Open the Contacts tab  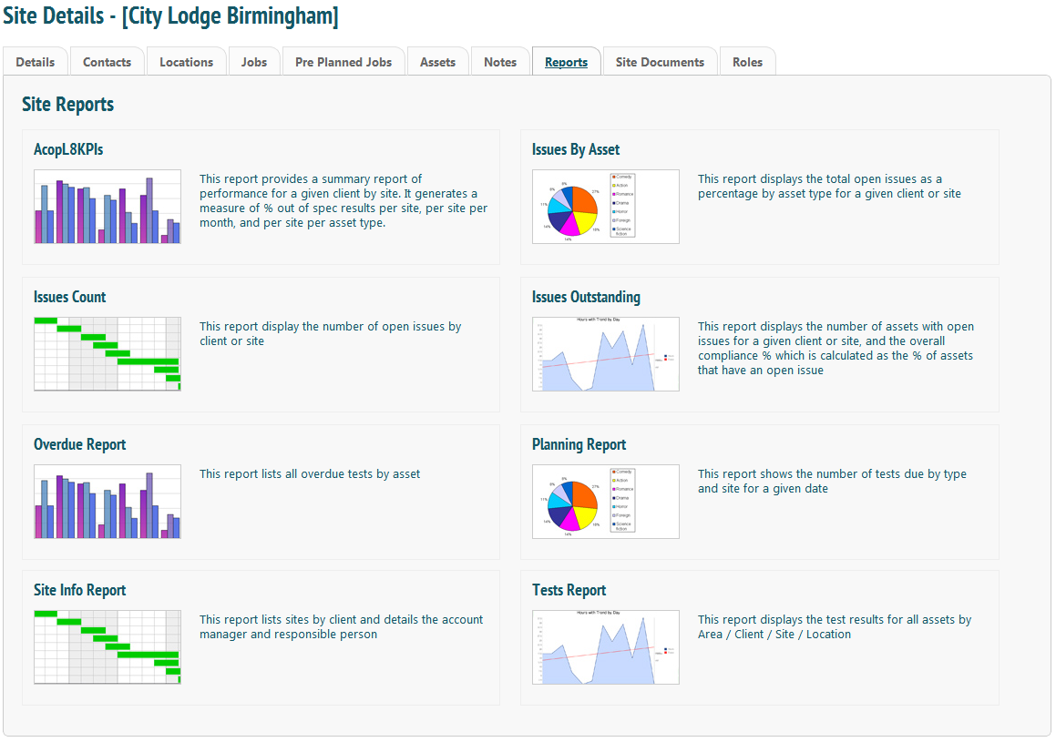(x=108, y=62)
